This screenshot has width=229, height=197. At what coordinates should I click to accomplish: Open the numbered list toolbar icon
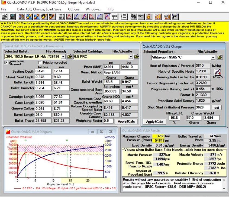124,17
